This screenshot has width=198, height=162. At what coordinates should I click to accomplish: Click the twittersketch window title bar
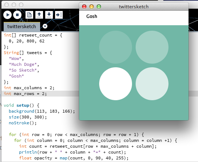click(134, 7)
